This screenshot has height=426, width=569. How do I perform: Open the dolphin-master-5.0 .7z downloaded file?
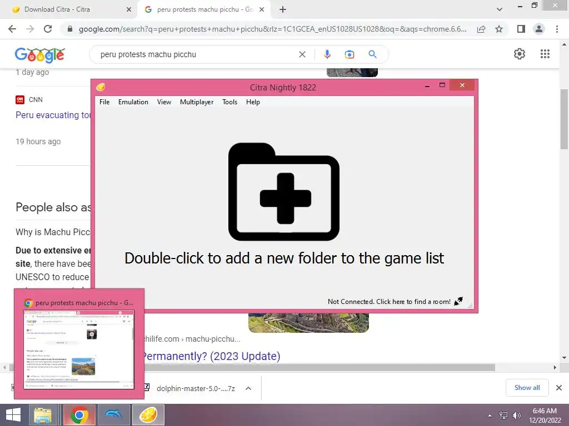[196, 388]
